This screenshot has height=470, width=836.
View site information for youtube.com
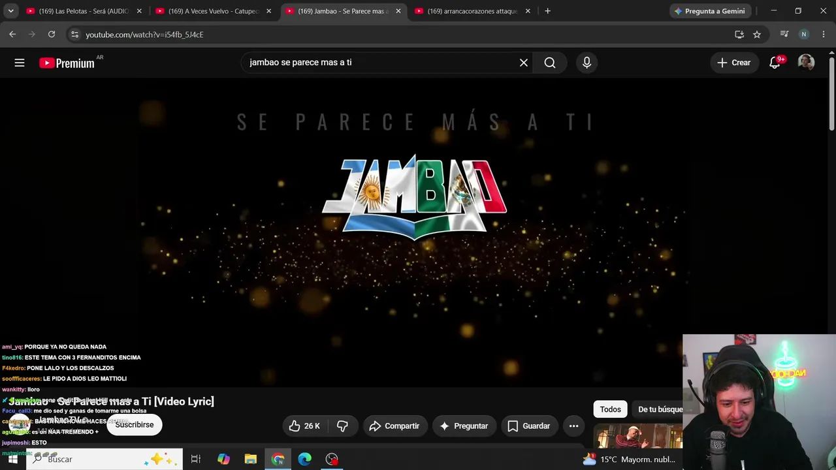(x=74, y=35)
